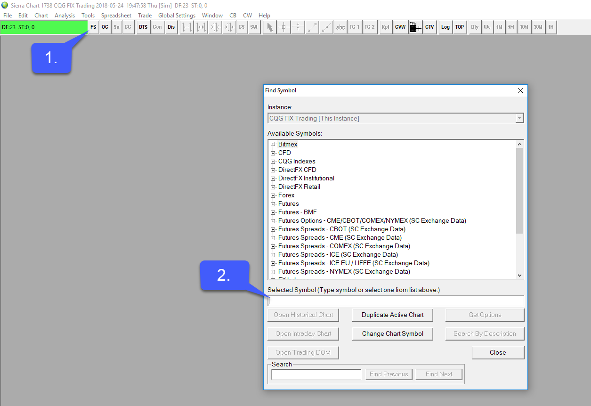Click the Find Next button
Viewport: 591px width, 406px height.
click(x=439, y=374)
